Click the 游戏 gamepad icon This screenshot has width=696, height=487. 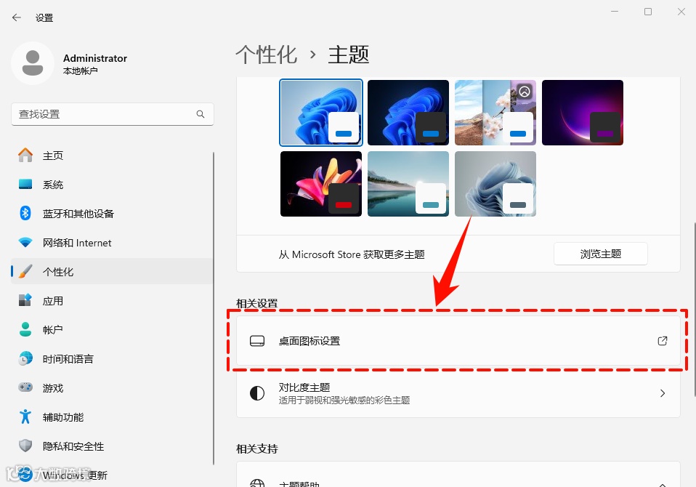pos(25,387)
